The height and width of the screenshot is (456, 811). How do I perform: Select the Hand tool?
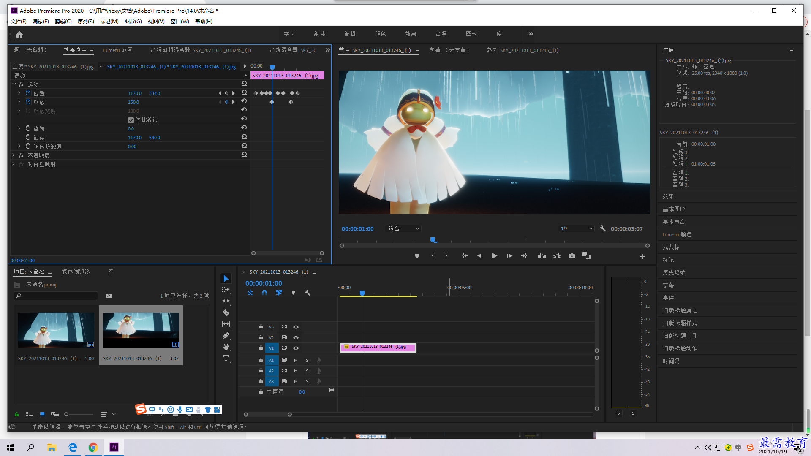coord(226,347)
